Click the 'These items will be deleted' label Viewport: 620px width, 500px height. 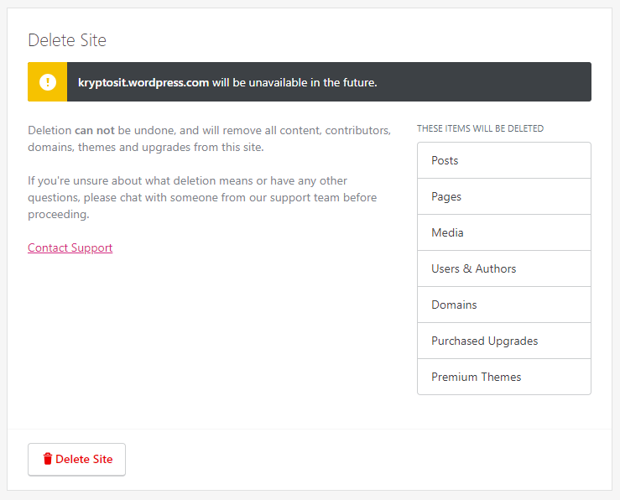pyautogui.click(x=480, y=128)
